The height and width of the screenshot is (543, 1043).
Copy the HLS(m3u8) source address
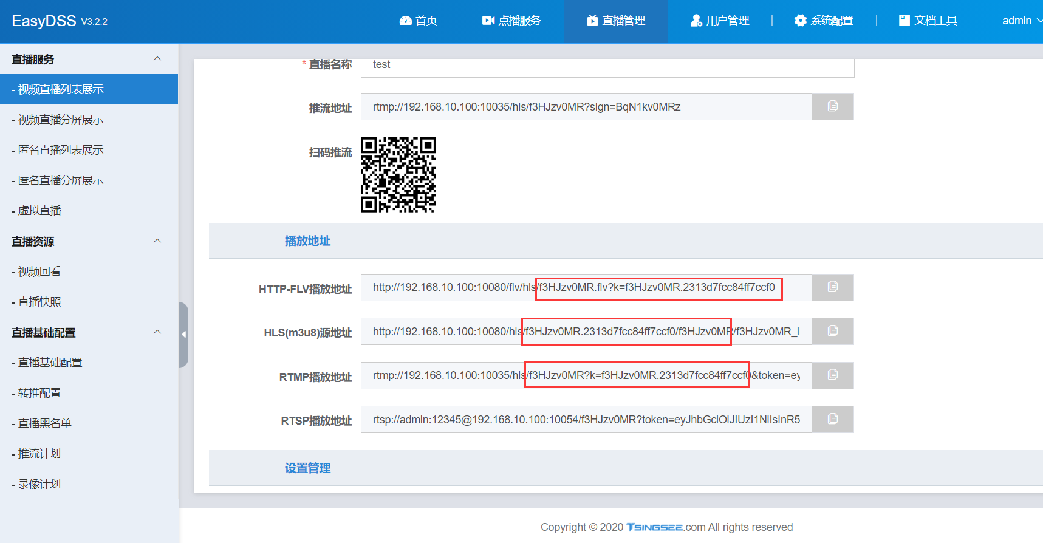coord(833,331)
